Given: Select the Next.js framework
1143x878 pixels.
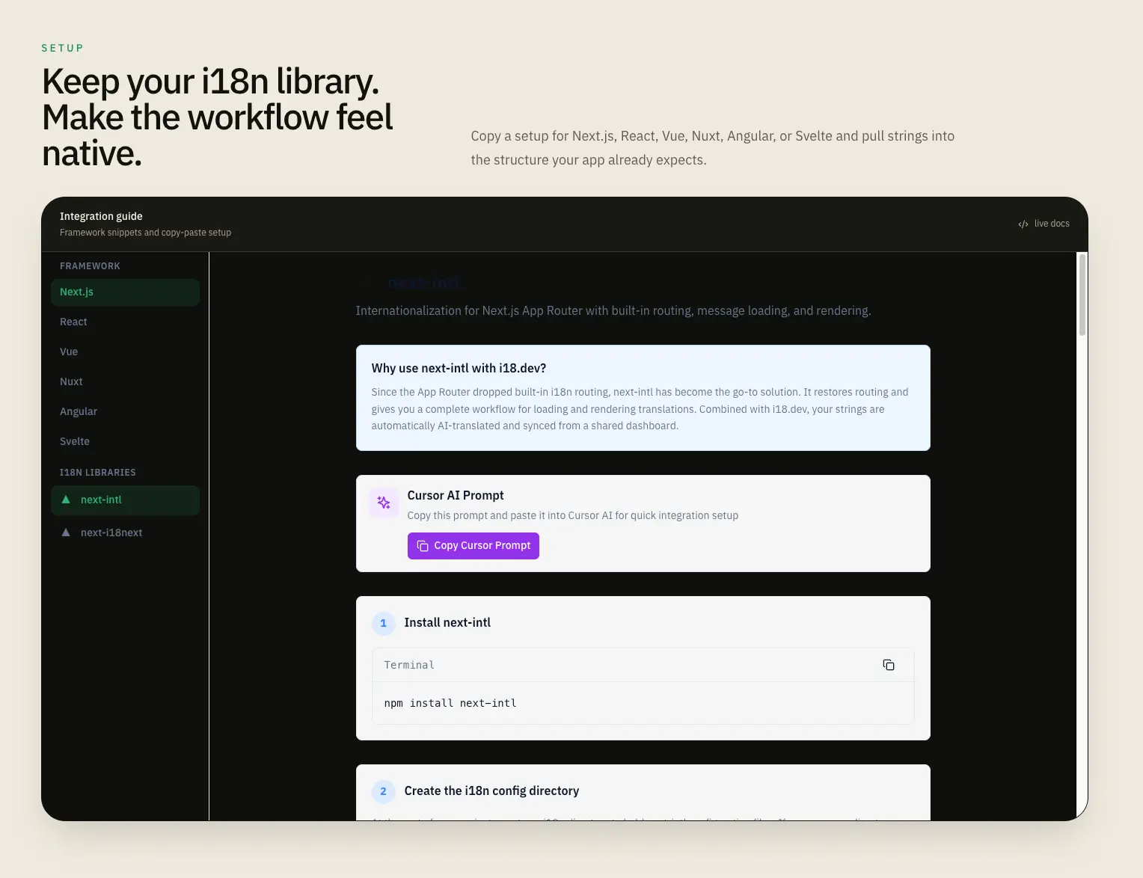Looking at the screenshot, I should (125, 292).
